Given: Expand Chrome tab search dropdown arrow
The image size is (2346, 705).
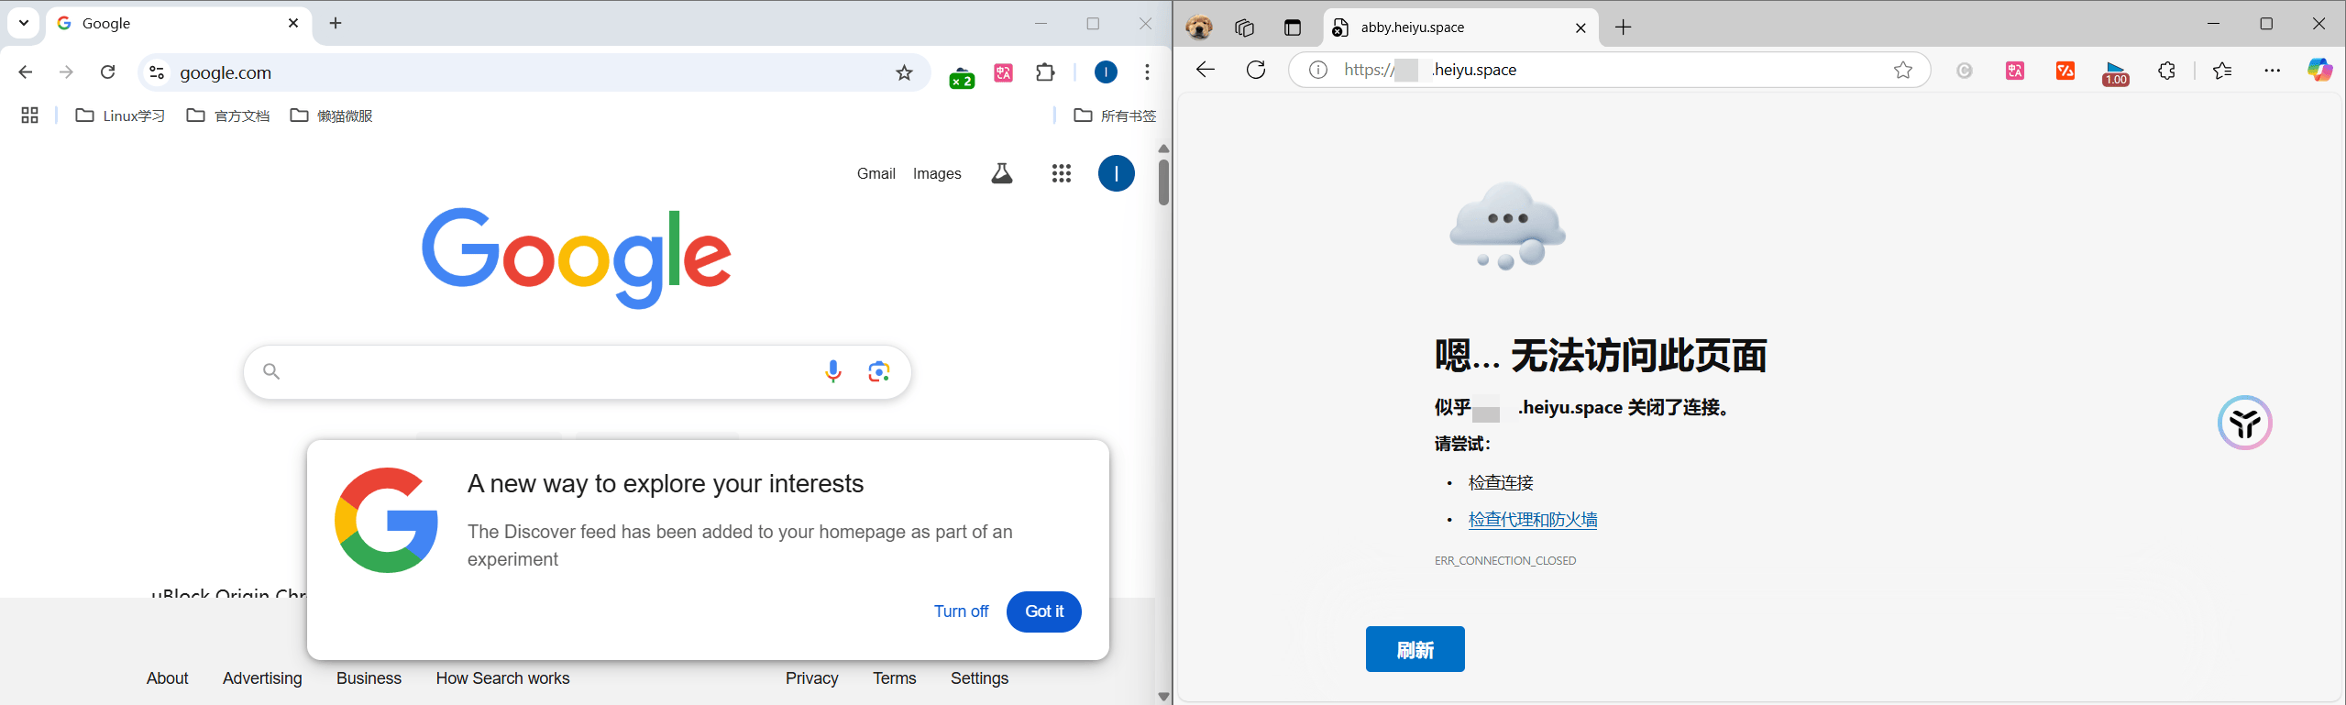Looking at the screenshot, I should click(24, 23).
